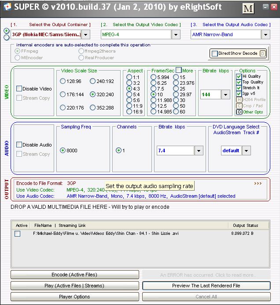Click the D icon beside DirectShow Decode

262,53
